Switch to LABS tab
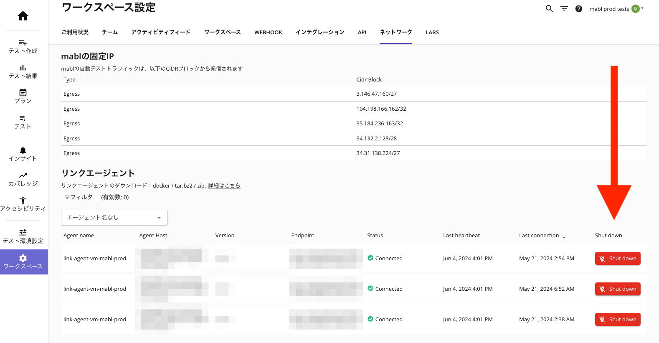659x343 pixels. pos(432,32)
